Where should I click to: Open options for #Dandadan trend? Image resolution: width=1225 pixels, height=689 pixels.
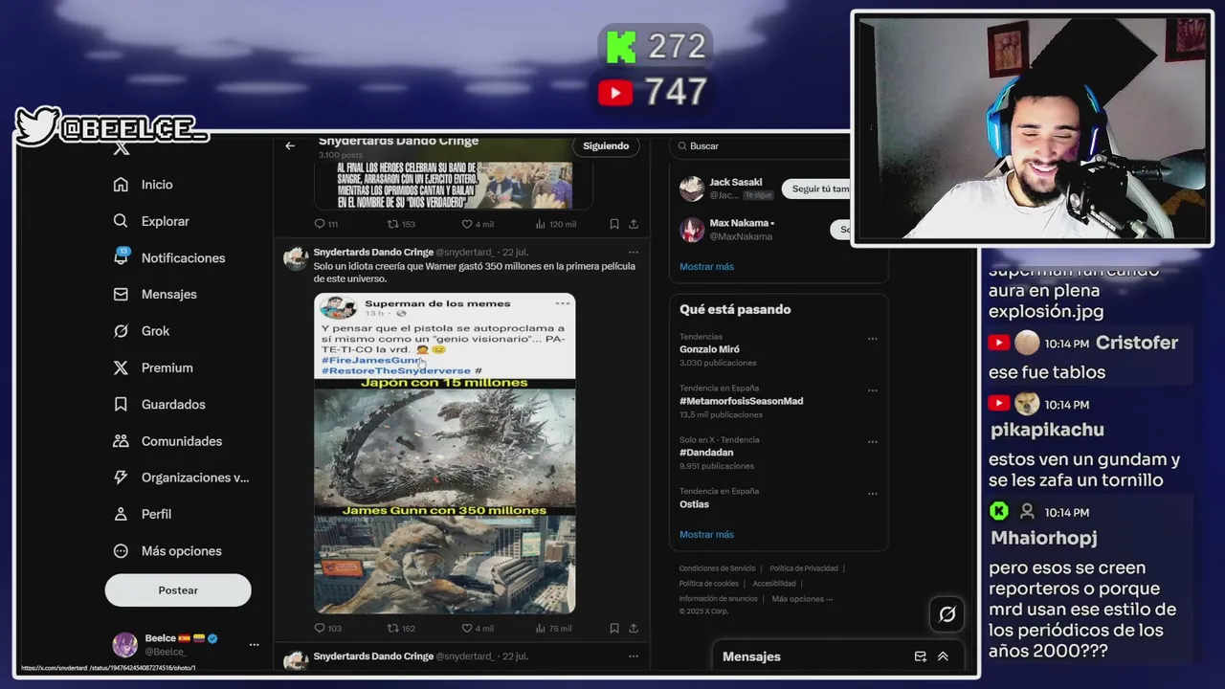coord(872,442)
